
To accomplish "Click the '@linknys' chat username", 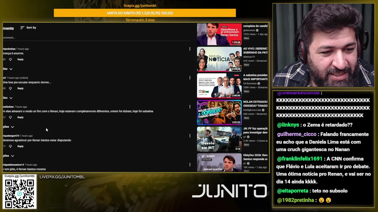I will 288,125.
